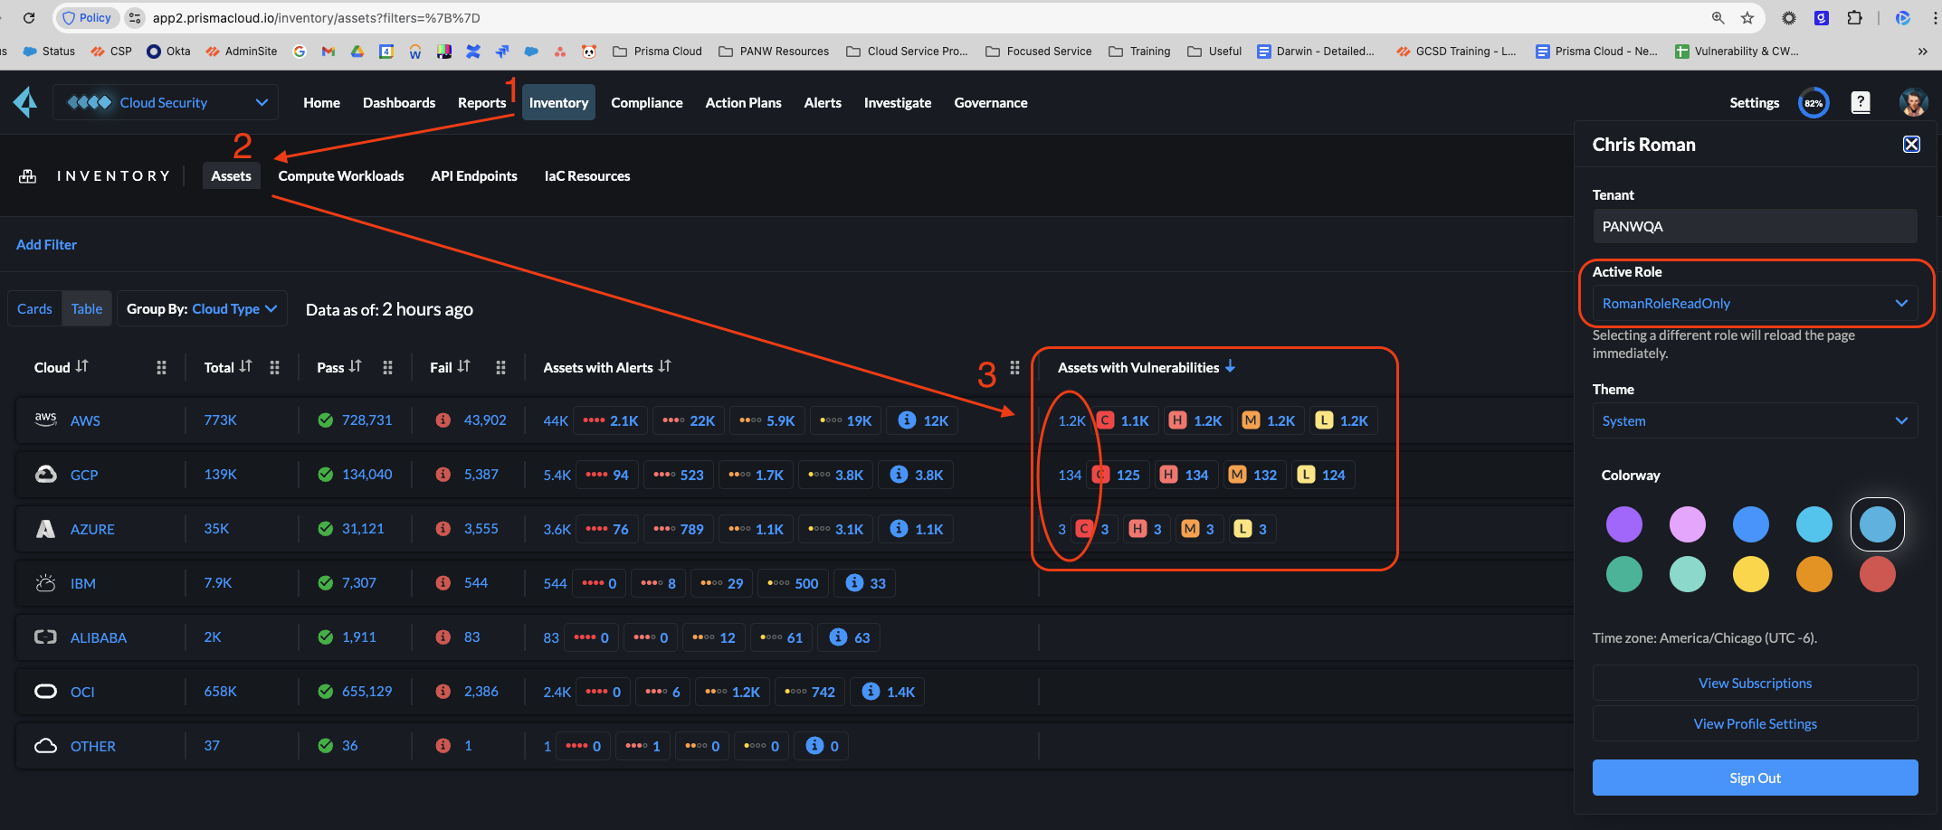
Task: Navigate to Action Plans
Action: [743, 102]
